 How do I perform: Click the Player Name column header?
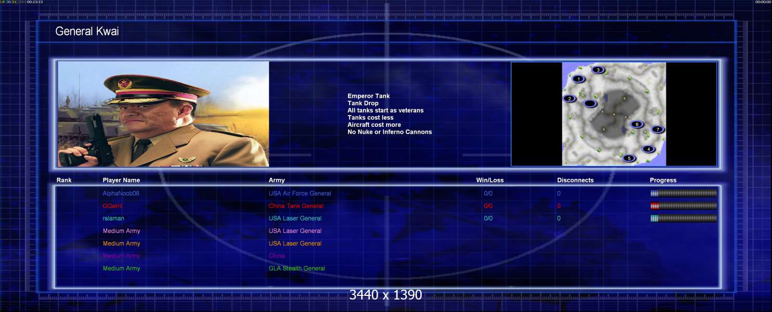coord(121,180)
